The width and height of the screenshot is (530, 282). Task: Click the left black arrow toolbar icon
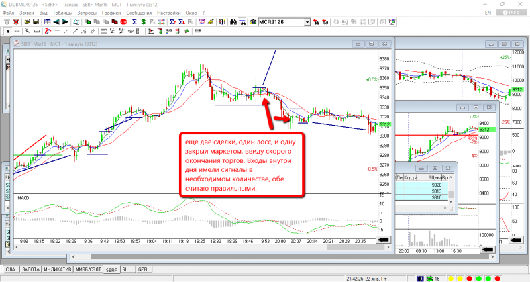pos(56,22)
